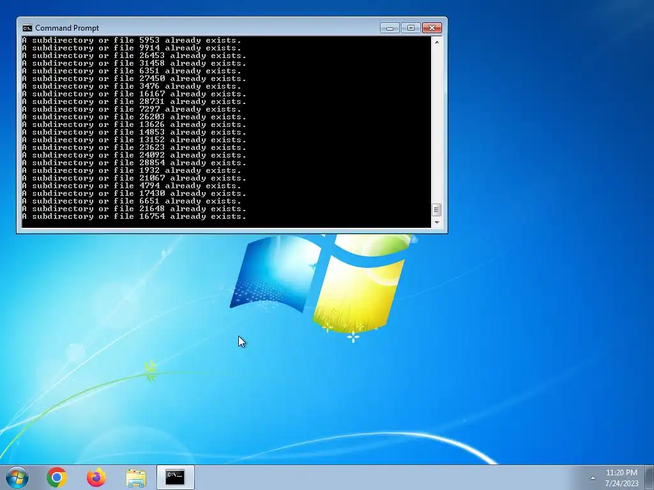Screen dimensions: 654x490
Task: Click the line mentioning file 6651
Action: pyautogui.click(x=132, y=201)
